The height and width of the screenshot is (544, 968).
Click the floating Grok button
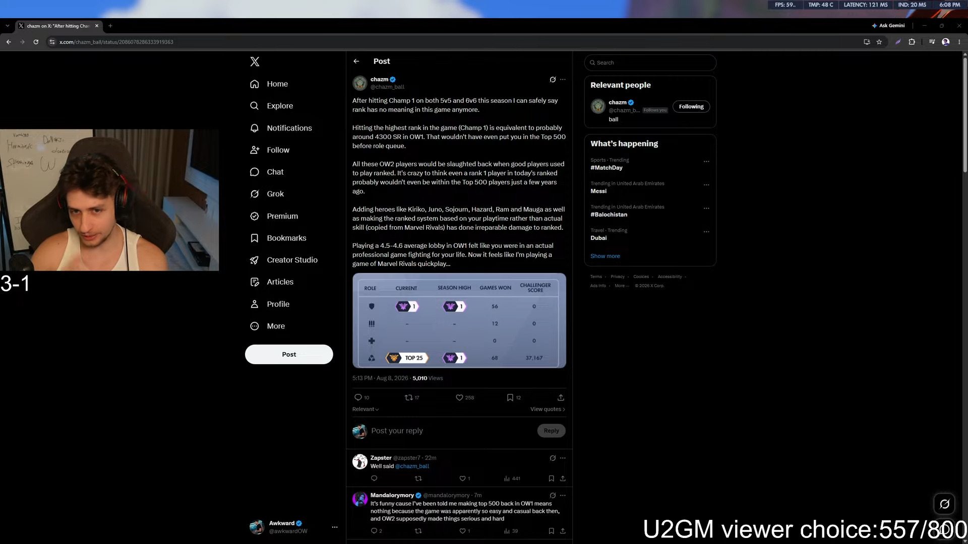[944, 504]
